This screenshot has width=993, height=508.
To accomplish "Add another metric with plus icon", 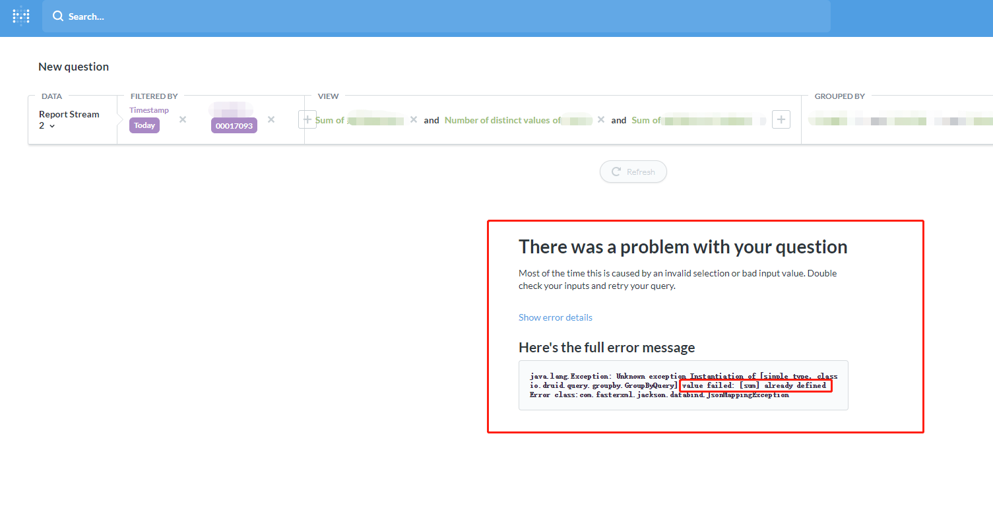I will tap(781, 119).
